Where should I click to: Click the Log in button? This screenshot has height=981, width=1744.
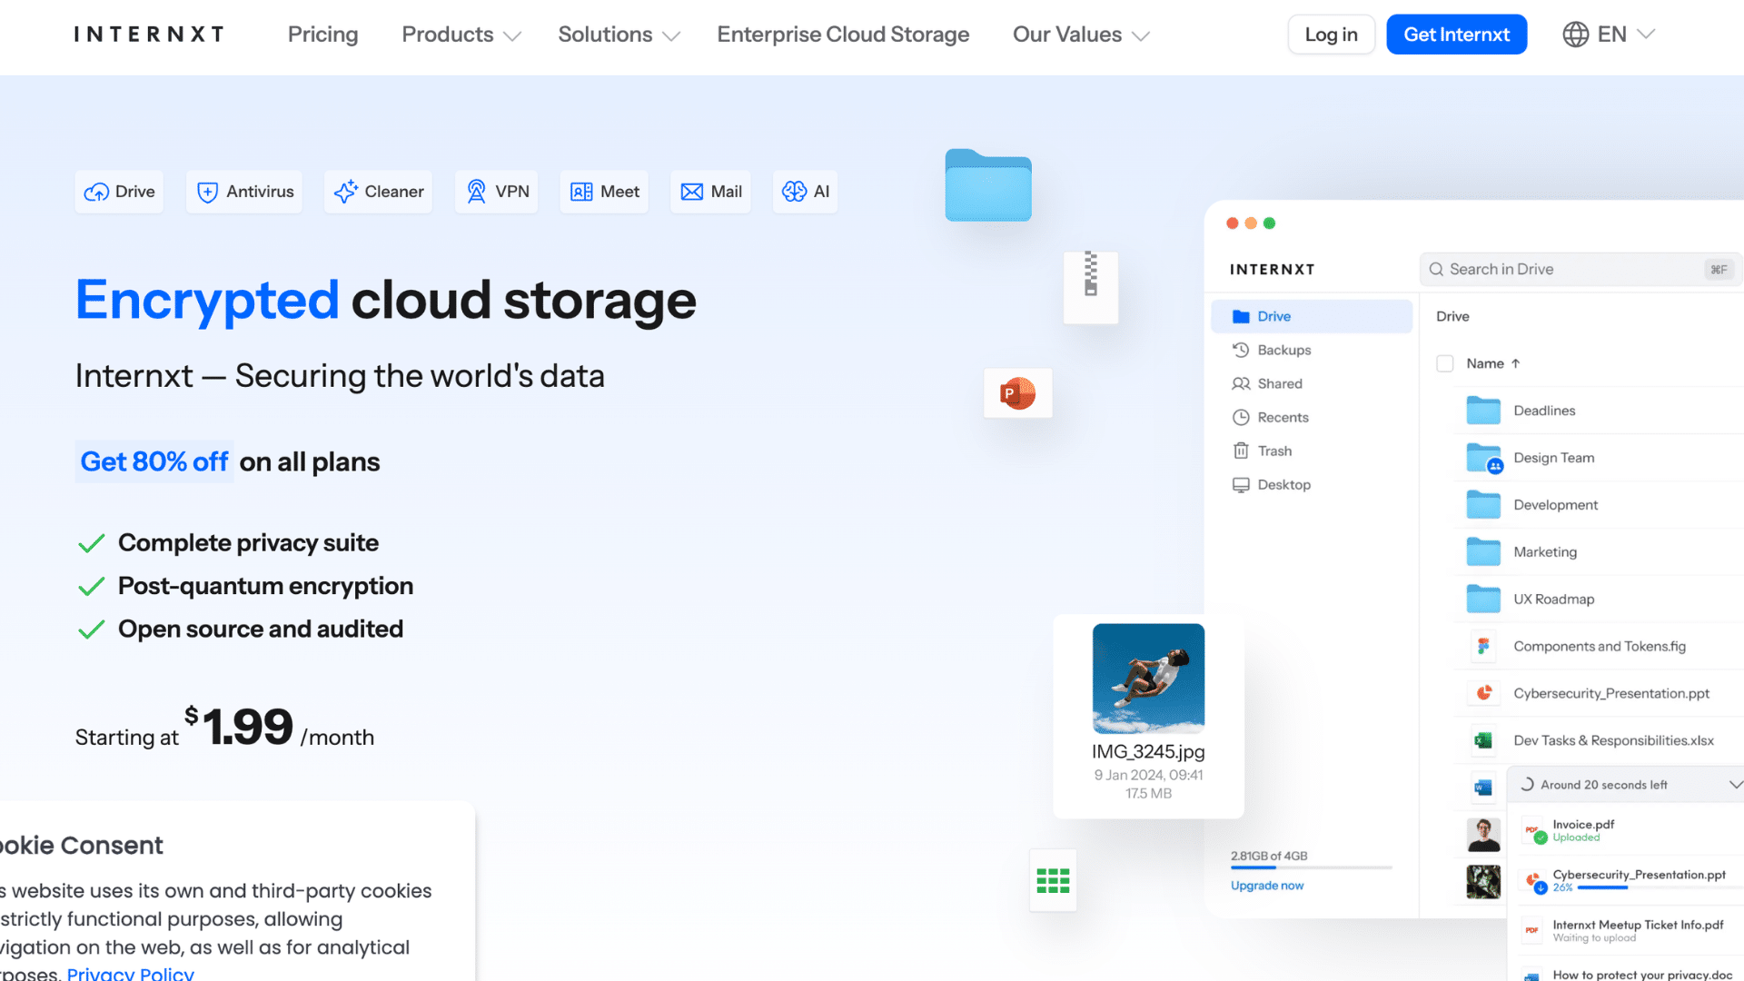[1331, 35]
